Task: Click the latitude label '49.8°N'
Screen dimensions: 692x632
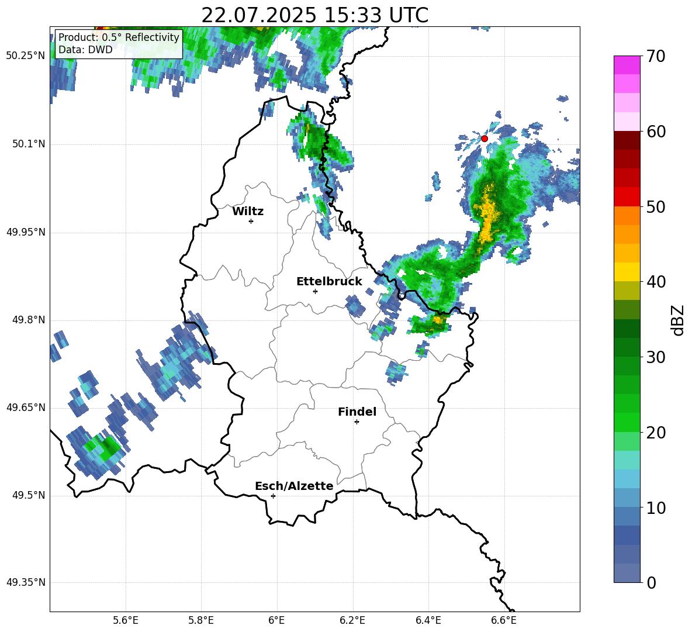Action: pos(29,320)
